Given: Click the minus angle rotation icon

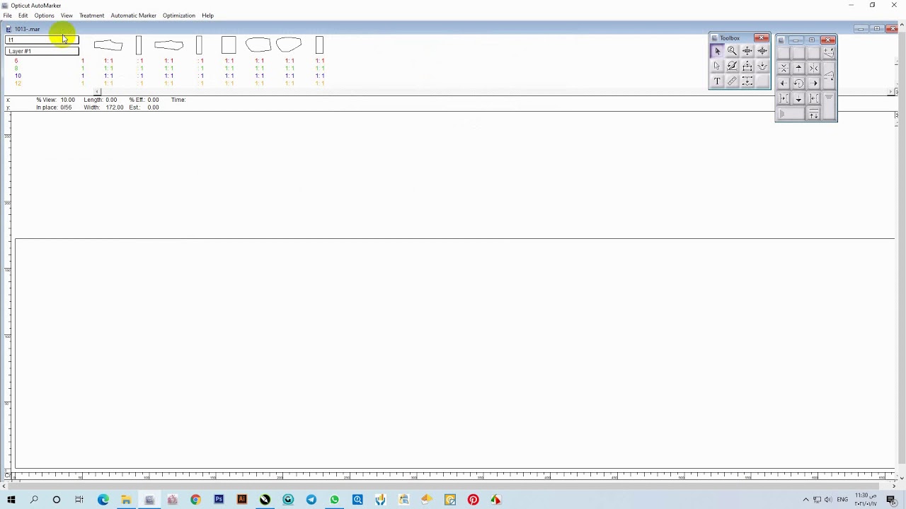Looking at the screenshot, I should 829,76.
